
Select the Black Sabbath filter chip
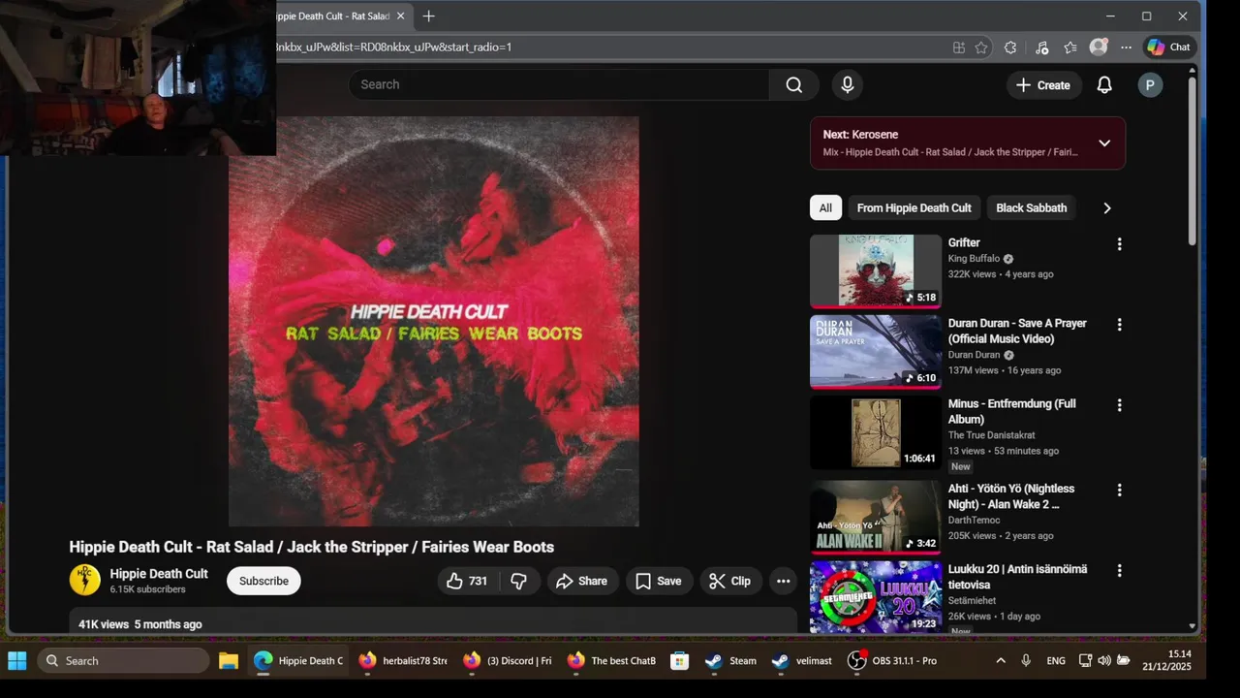click(x=1031, y=207)
